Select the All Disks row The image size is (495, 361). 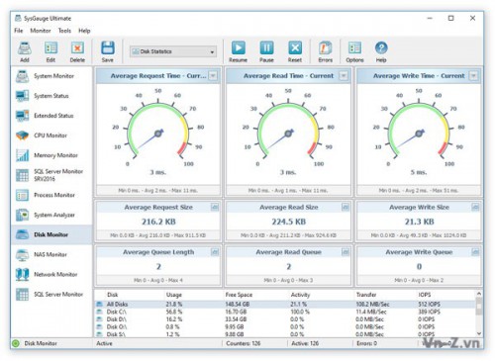285,305
